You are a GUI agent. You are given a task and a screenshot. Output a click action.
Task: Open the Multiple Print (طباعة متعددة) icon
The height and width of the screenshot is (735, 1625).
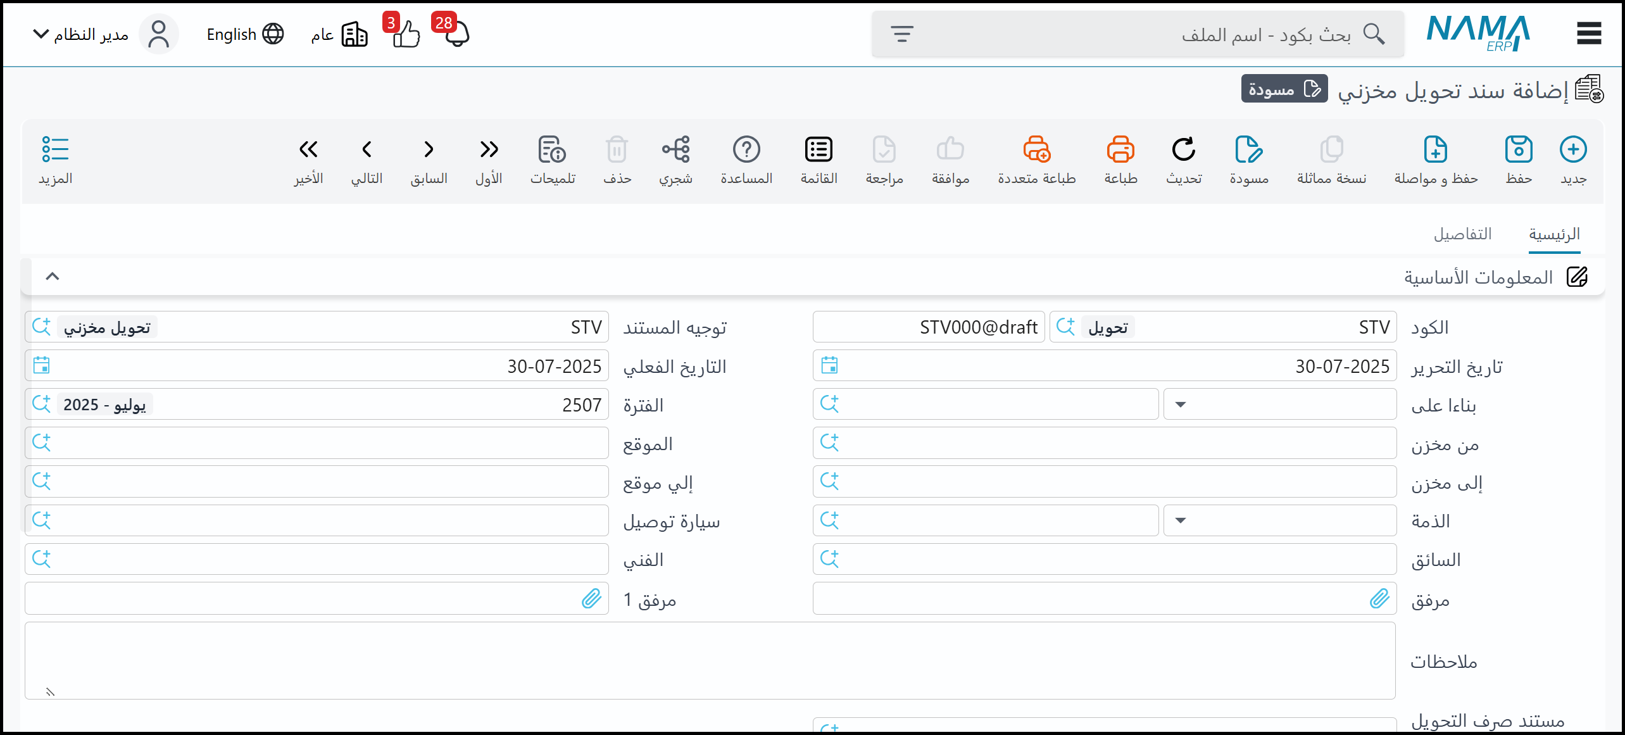pos(1036,150)
